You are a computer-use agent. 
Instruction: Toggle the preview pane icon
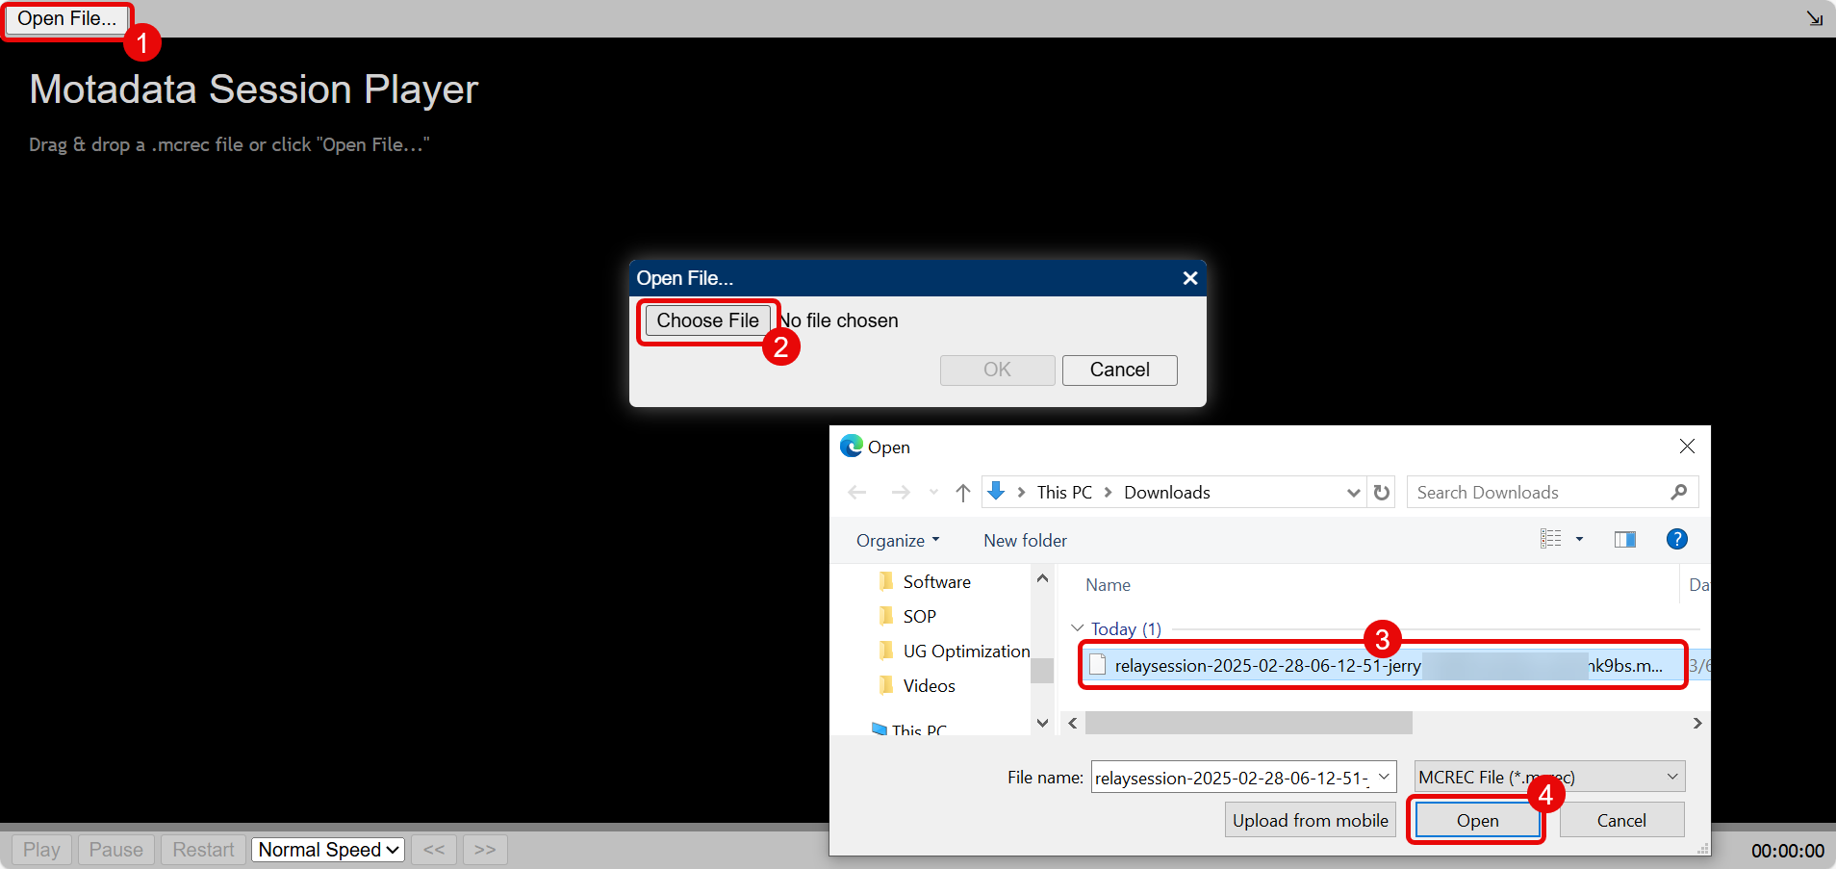(1624, 540)
